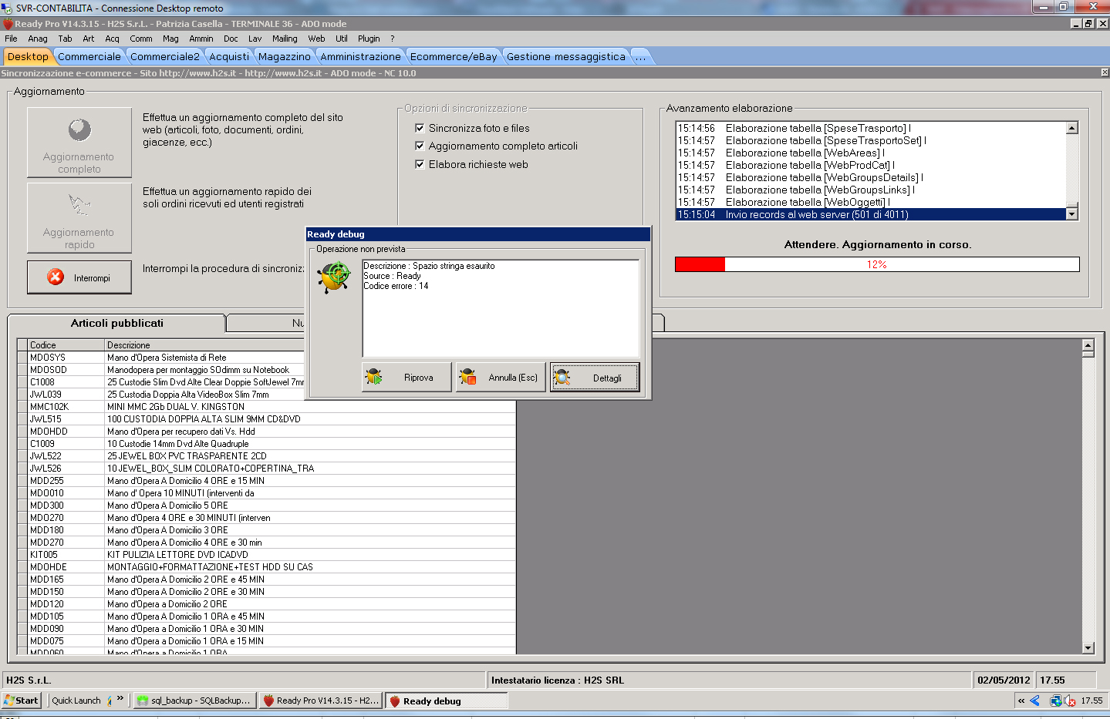Close the Sincronizzazione e-commerce panel
Viewport: 1110px width, 719px height.
tap(1105, 72)
